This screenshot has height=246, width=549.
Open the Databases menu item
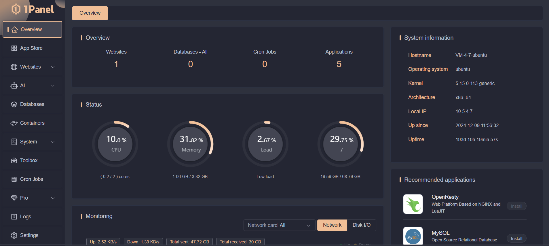coord(33,104)
